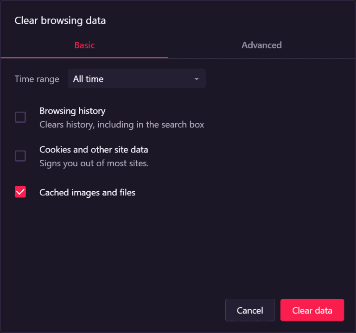This screenshot has width=356, height=333.
Task: Click the 'Clear browsing data' dialog title
Action: pos(60,20)
